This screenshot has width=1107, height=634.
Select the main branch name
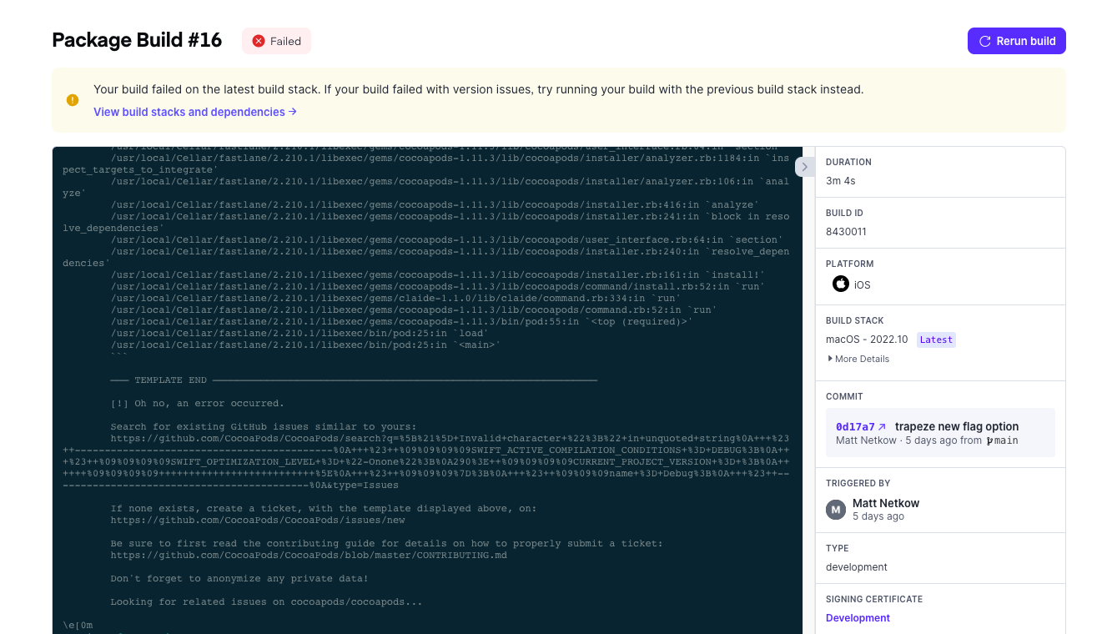1005,440
